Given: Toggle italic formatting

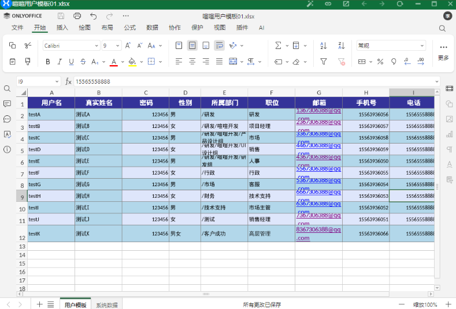Looking at the screenshot, I should click(60, 62).
